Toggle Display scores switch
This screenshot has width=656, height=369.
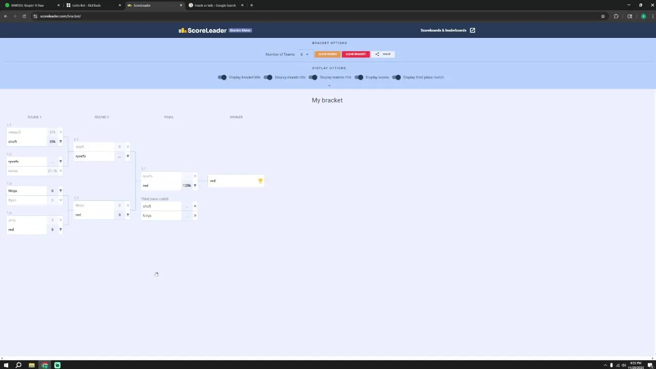(x=359, y=77)
